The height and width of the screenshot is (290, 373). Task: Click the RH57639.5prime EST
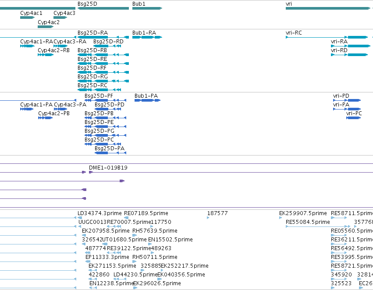pyautogui.click(x=135, y=235)
